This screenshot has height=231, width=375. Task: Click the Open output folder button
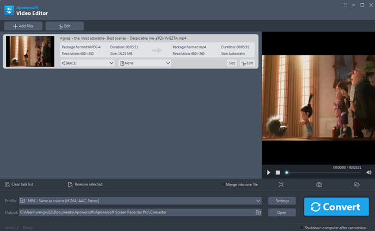(282, 213)
